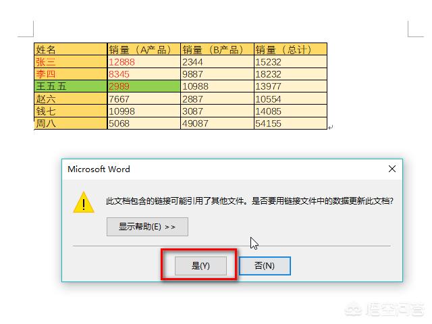
Task: Click the red value 12888
Action: [144, 61]
